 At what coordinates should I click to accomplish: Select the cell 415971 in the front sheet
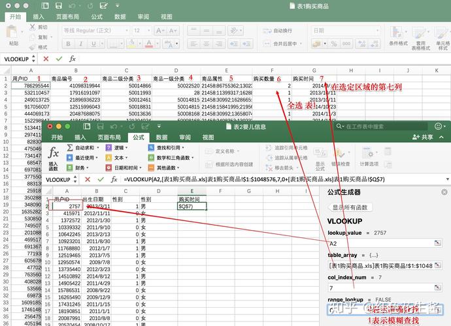[x=67, y=213]
